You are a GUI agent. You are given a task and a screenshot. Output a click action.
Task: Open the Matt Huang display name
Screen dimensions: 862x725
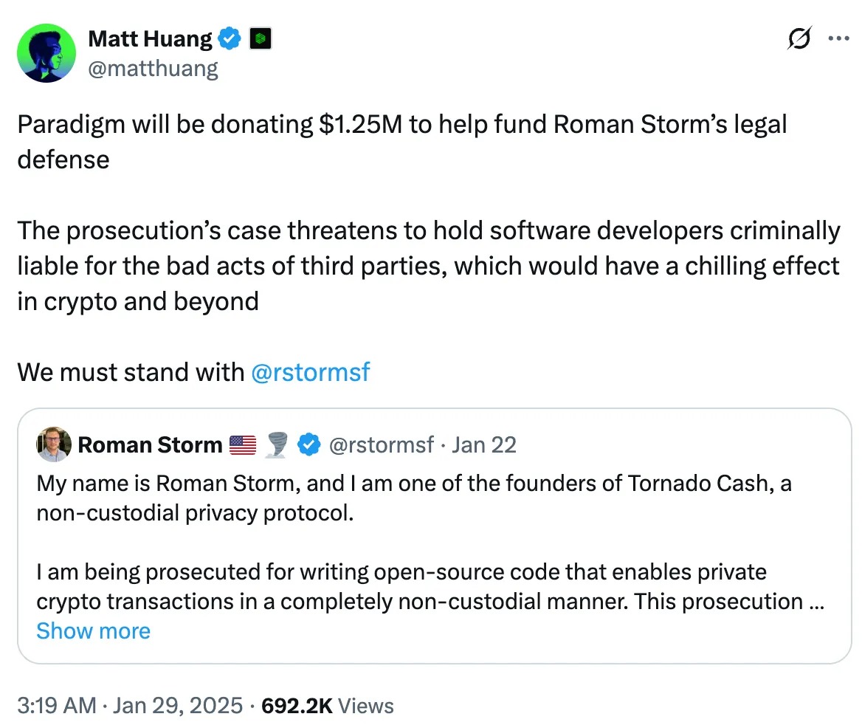(150, 39)
